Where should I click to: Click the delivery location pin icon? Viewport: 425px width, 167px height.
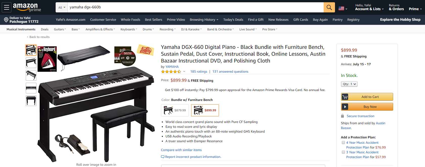pos(6,20)
